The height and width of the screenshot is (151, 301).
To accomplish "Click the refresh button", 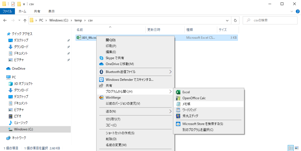I will coord(235,20).
